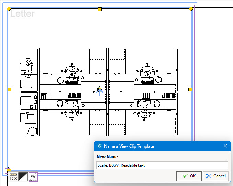This screenshot has width=233, height=186.
Task: Click the scale 1:X icon
Action: [x=13, y=177]
